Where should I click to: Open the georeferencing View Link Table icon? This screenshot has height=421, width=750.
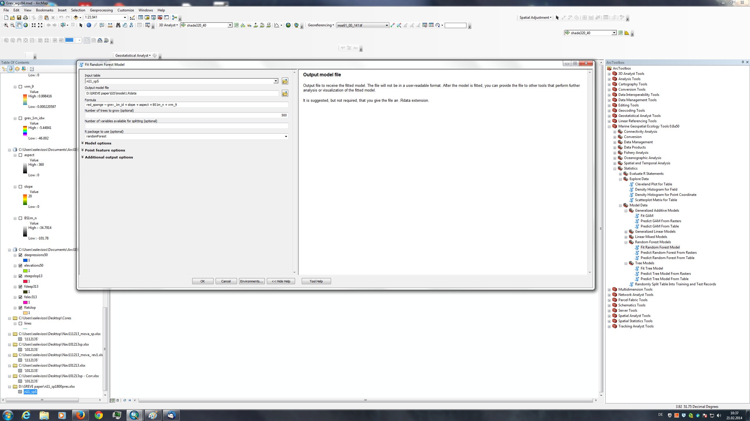pos(431,25)
